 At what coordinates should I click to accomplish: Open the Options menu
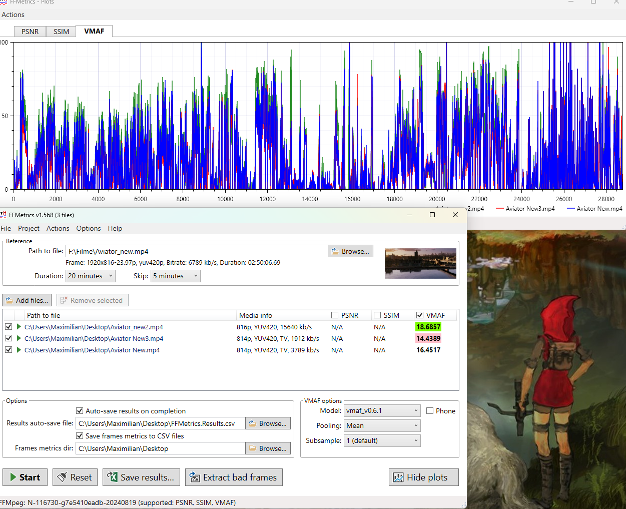point(89,228)
